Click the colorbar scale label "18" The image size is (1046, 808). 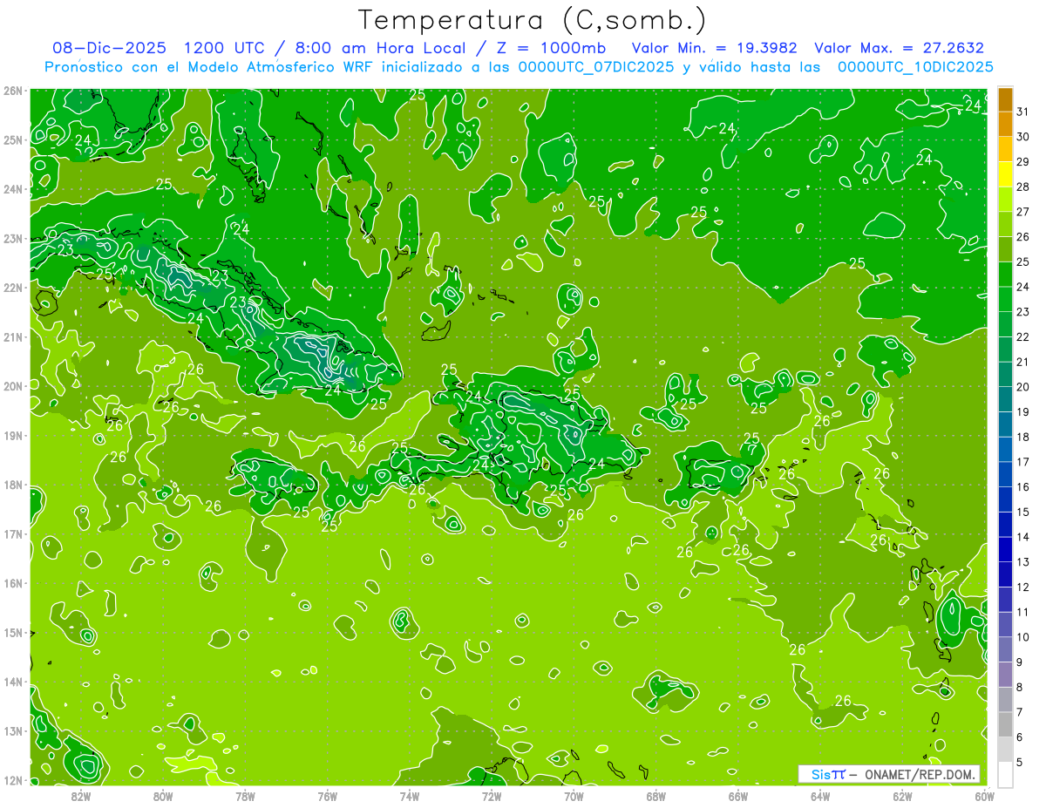click(x=1023, y=437)
